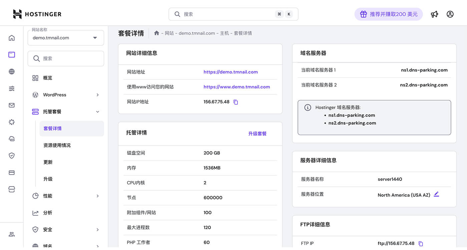This screenshot has width=467, height=250.
Task: Click ns1.dns-parking.com in 当前域名服务器 1 row
Action: coord(424,70)
